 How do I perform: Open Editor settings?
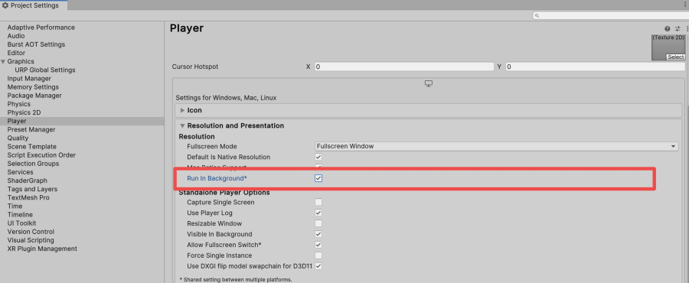pos(16,53)
